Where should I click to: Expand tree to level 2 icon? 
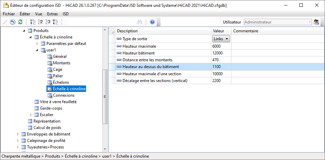click(40, 22)
